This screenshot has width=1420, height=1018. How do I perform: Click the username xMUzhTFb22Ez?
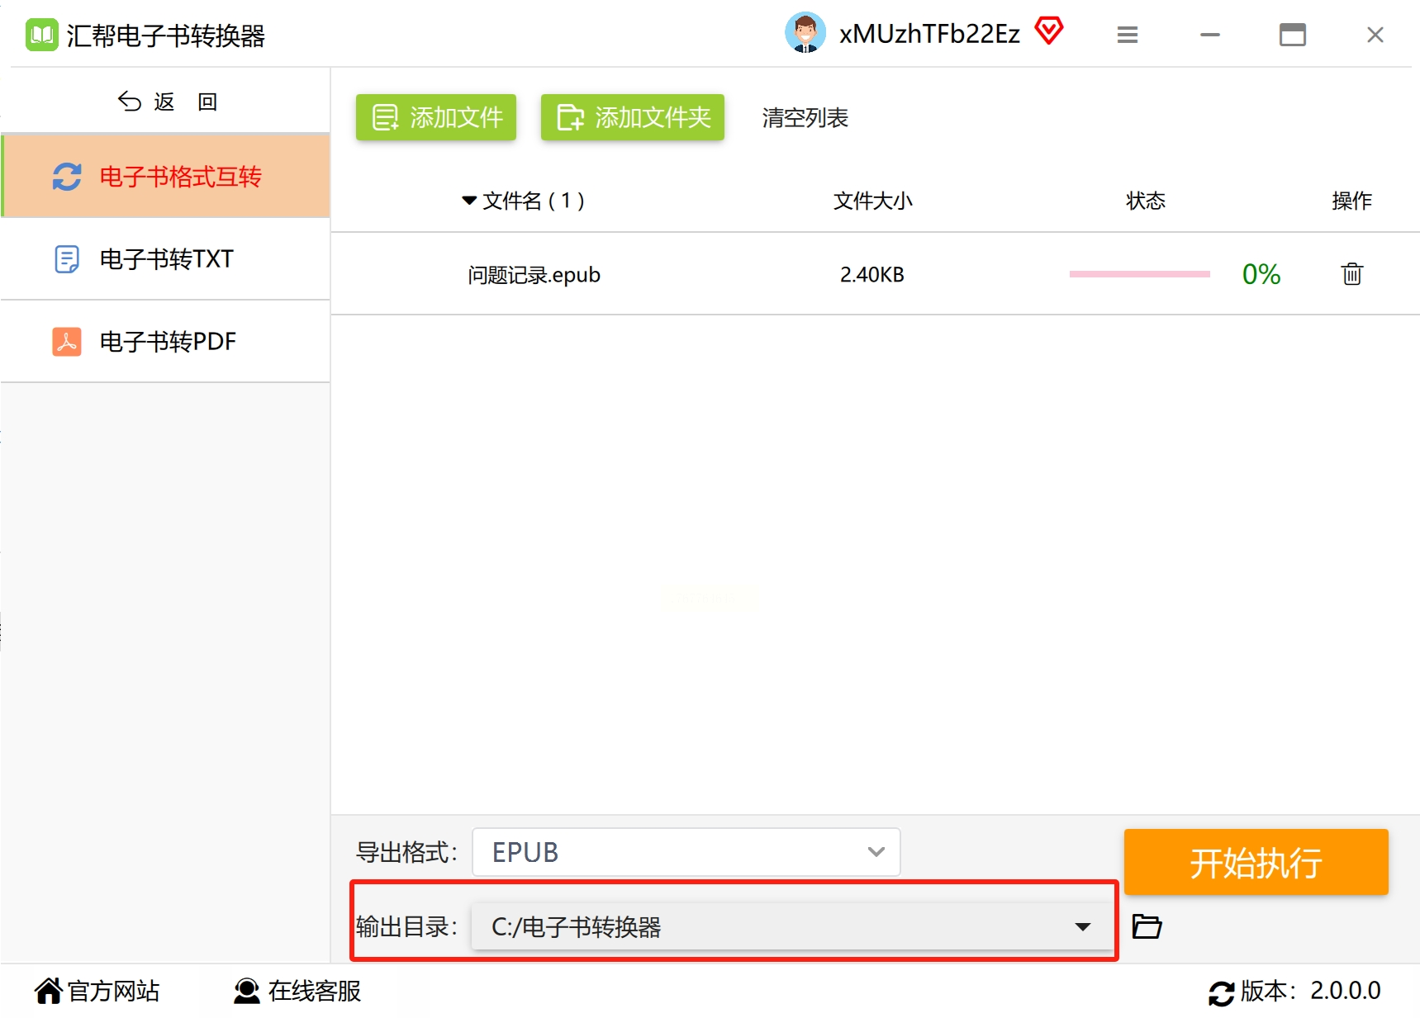tap(929, 34)
